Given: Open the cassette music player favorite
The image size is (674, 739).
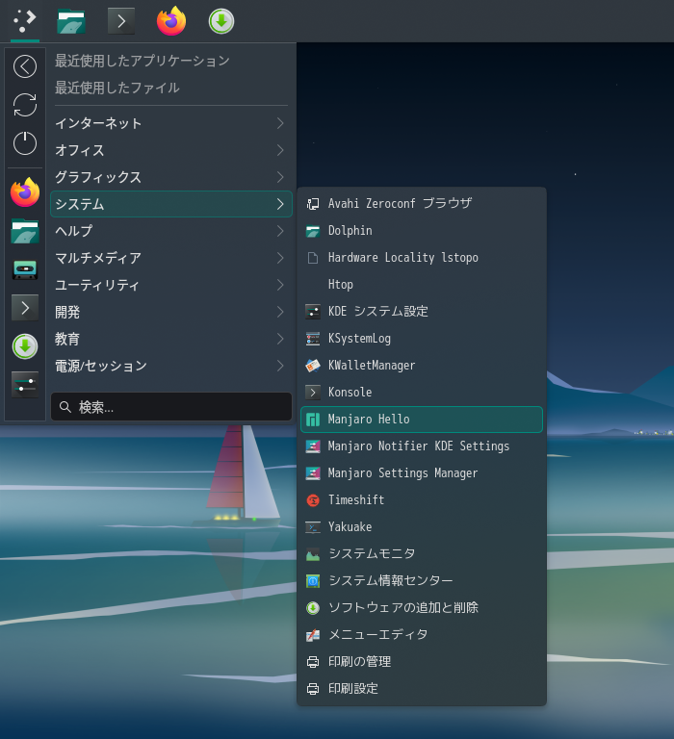Looking at the screenshot, I should tap(25, 269).
